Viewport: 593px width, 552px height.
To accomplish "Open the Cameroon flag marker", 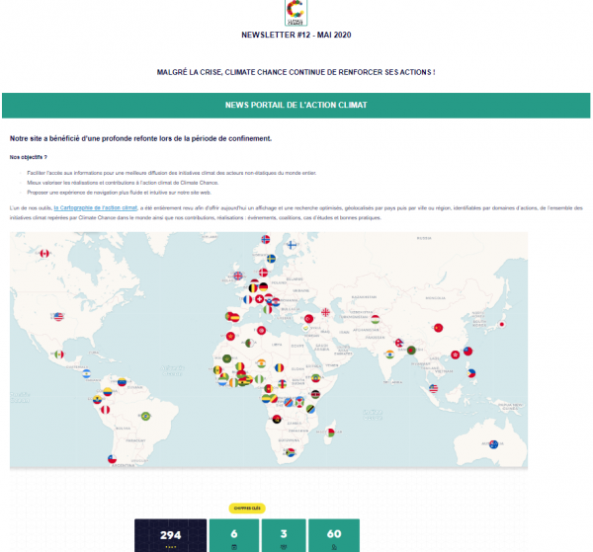I will click(x=269, y=388).
